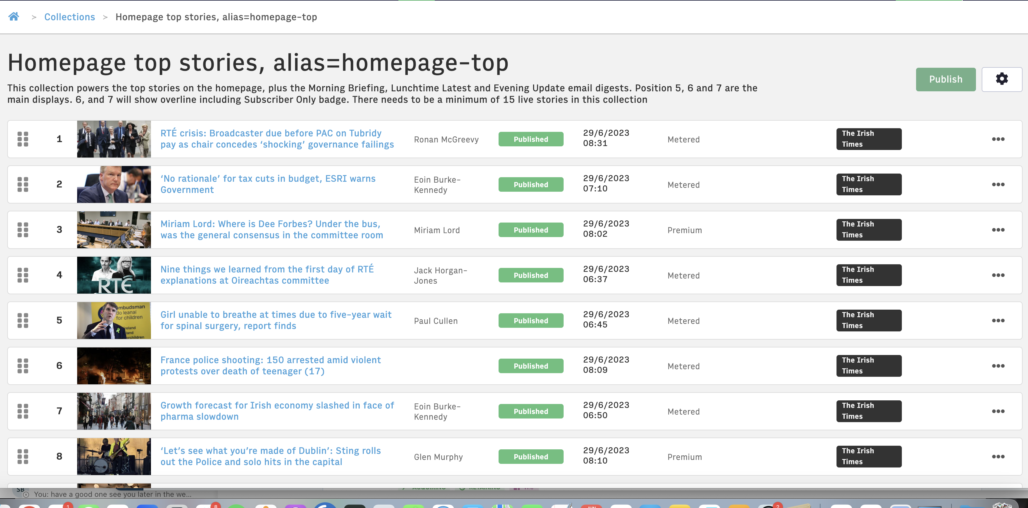Grab the drag handle for story 5
This screenshot has height=508, width=1028.
click(x=23, y=321)
